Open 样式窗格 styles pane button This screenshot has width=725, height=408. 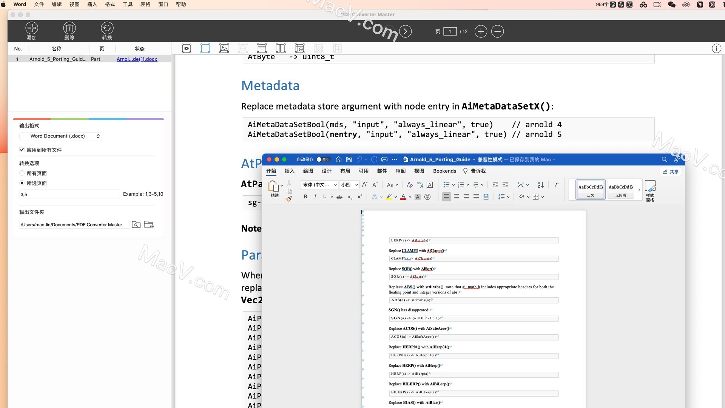coord(650,191)
